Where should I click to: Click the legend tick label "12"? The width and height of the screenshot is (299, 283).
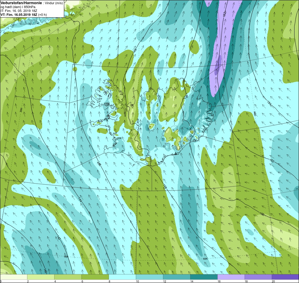(164, 281)
